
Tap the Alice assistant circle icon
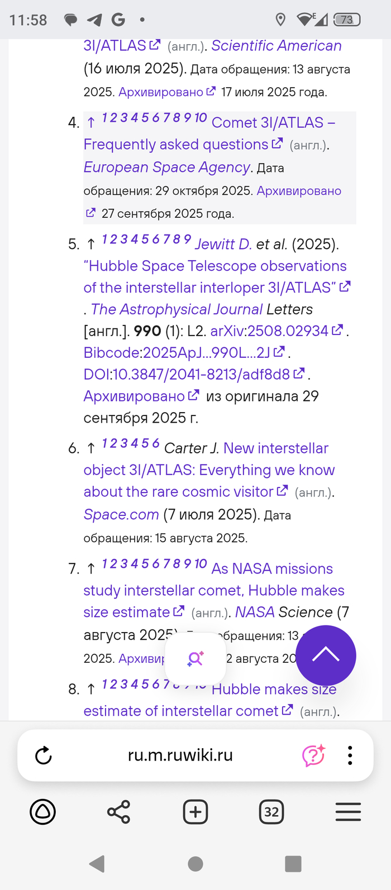click(42, 812)
